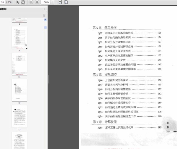Viewport: 177px width, 149px height.
Task: Collapse the thumbnails panel with arrow icon
Action: click(x=46, y=9)
